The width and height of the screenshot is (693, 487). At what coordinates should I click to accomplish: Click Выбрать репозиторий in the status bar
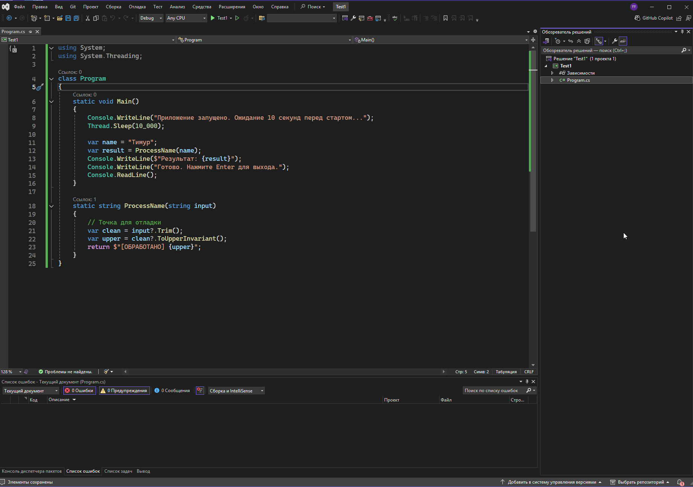641,482
